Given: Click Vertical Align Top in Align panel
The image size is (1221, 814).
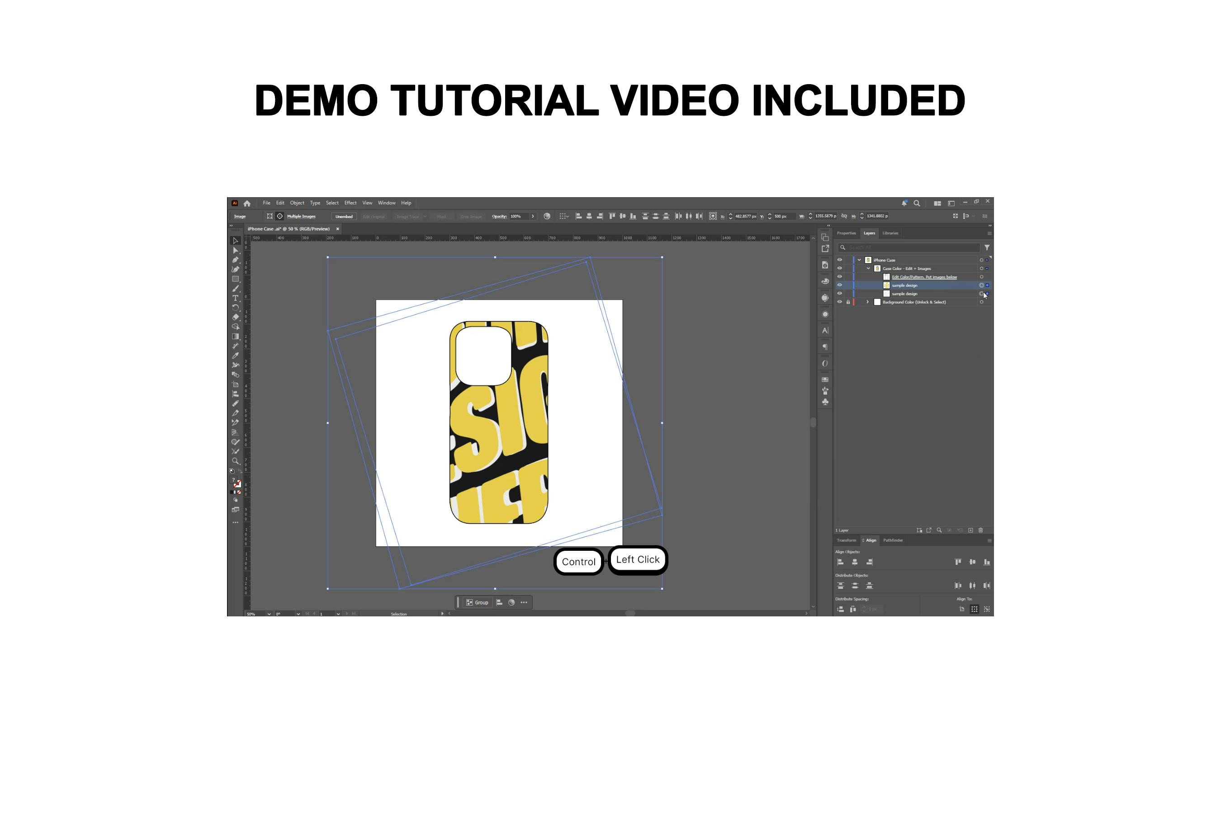Looking at the screenshot, I should click(x=958, y=562).
